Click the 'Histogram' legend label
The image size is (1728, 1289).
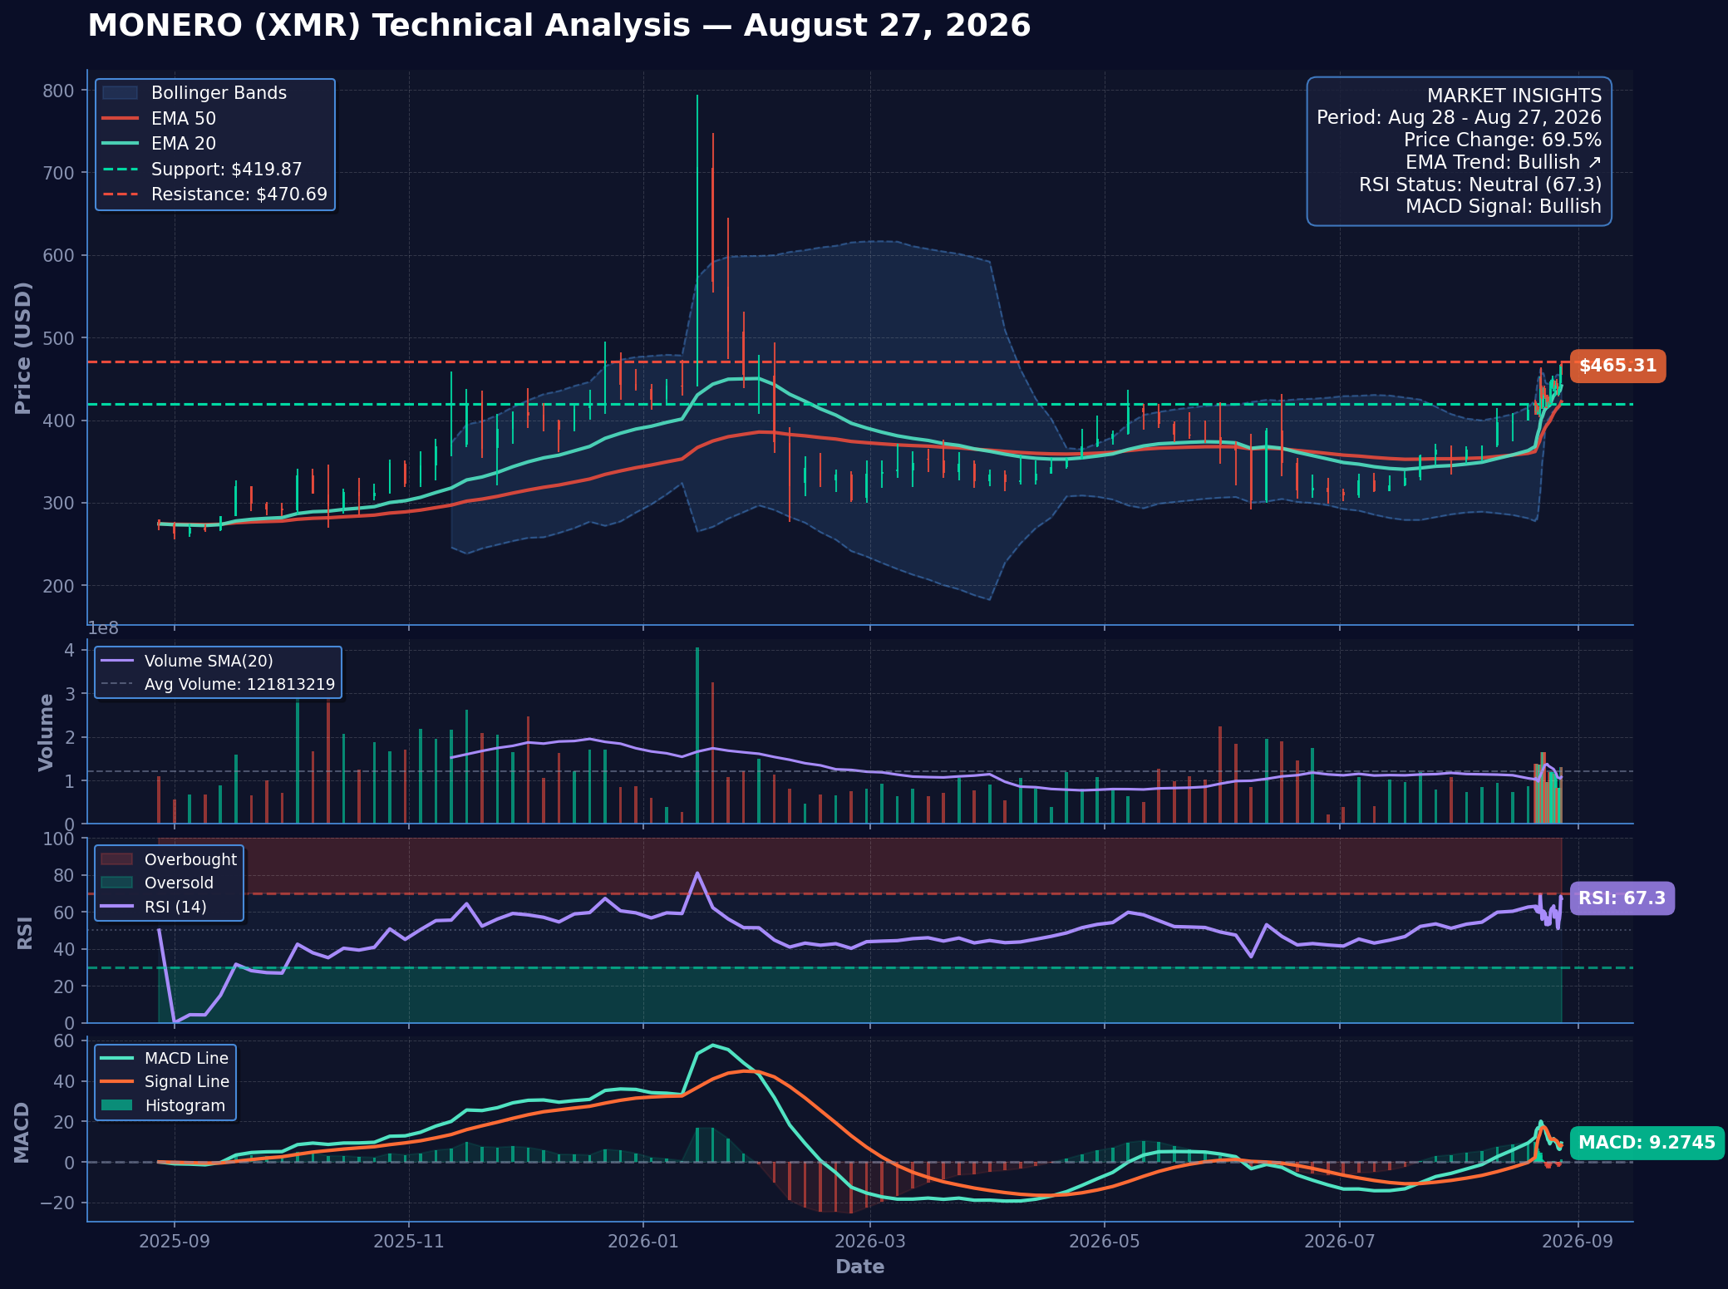(x=185, y=1105)
